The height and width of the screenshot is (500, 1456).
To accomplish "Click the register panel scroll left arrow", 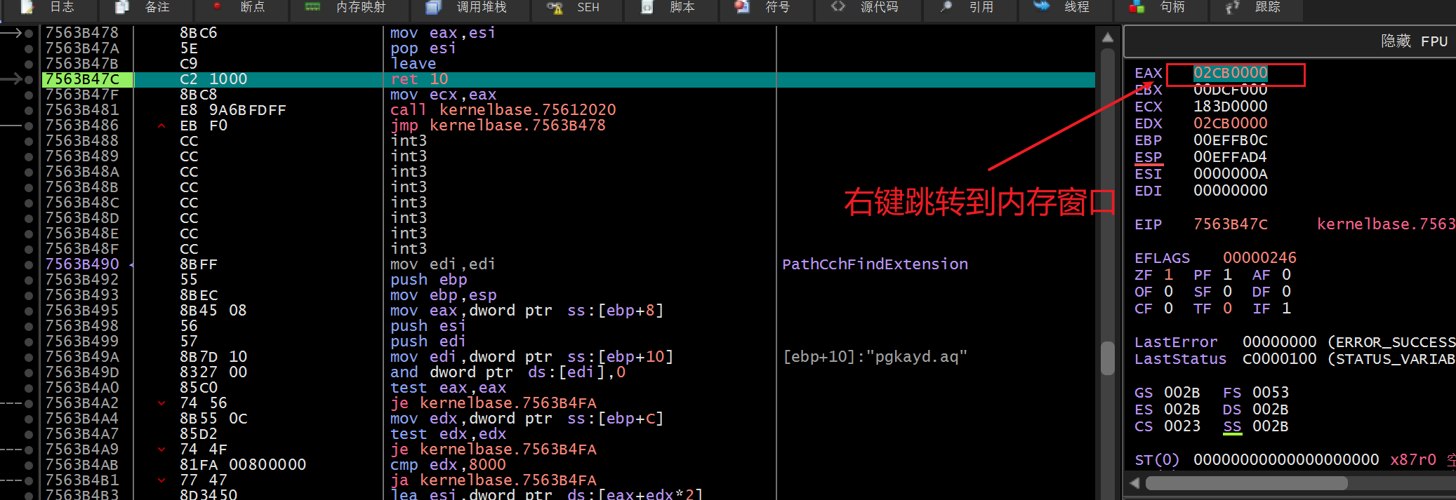I will point(1134,483).
